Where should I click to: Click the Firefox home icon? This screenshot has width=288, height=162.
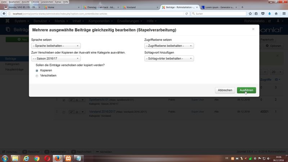pos(276,14)
